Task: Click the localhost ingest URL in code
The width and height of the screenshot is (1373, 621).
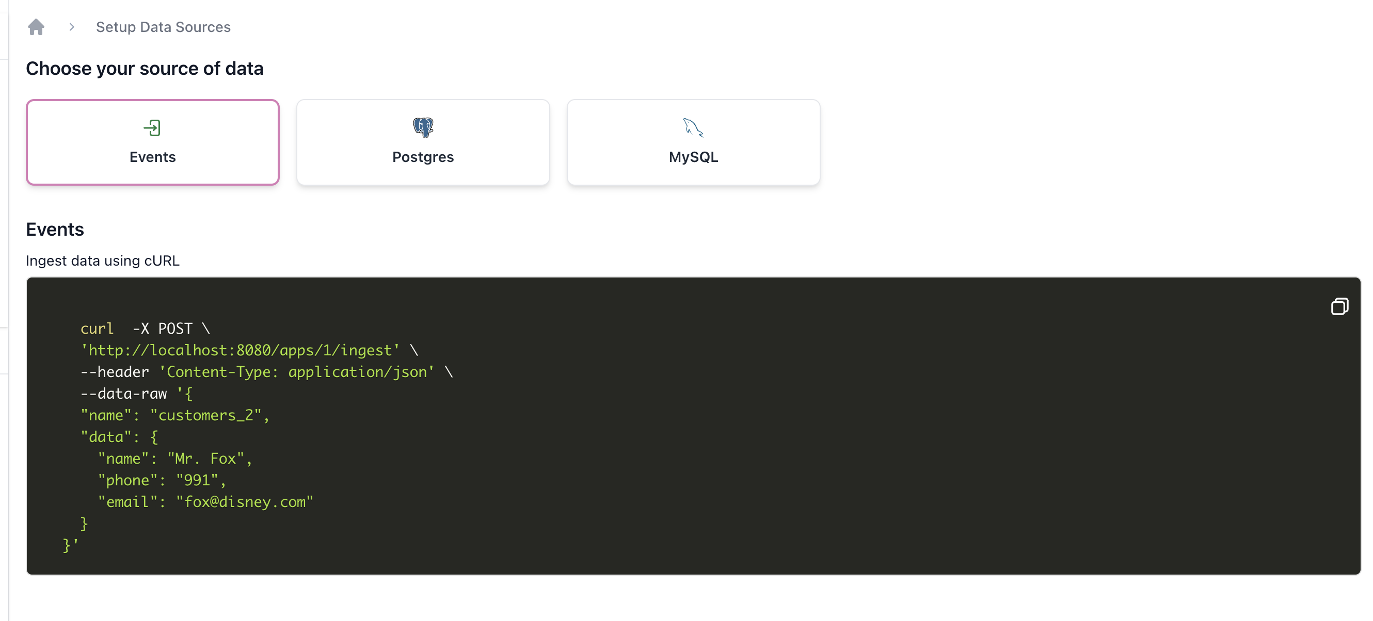Action: click(x=240, y=350)
